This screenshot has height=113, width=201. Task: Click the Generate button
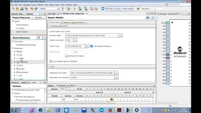(x=38, y=18)
